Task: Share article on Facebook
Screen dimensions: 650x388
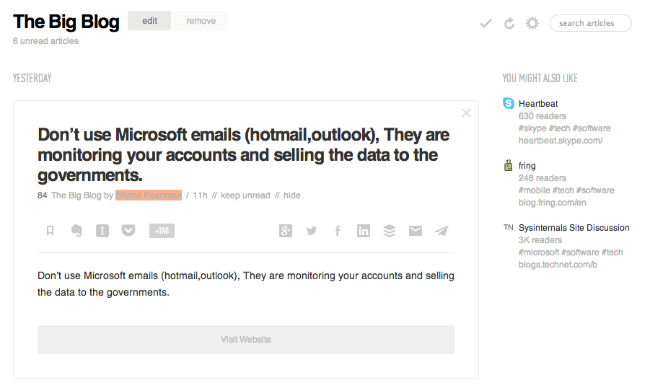Action: [x=338, y=231]
